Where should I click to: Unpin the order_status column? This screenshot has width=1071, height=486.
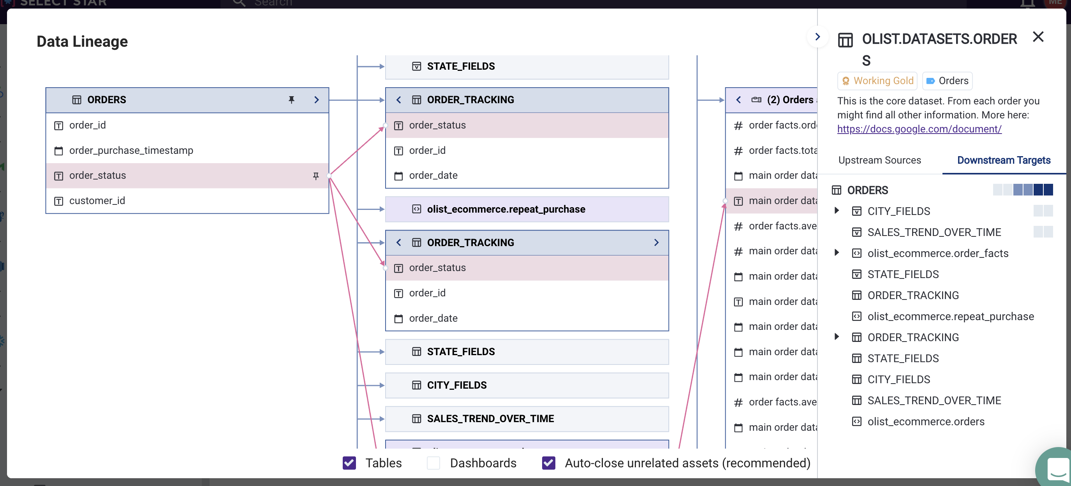coord(316,176)
